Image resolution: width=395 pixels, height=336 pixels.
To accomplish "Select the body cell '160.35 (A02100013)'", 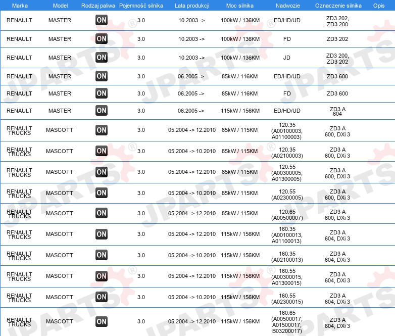I will (x=287, y=257).
